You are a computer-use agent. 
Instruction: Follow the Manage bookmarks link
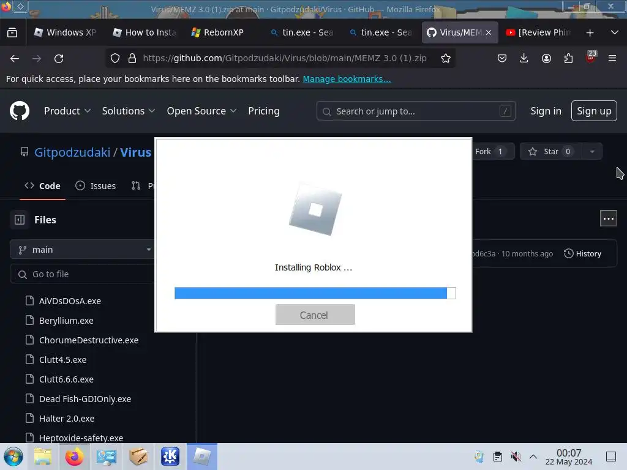347,79
